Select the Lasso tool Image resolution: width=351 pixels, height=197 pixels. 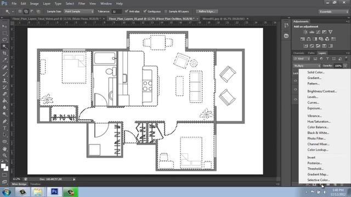pyautogui.click(x=4, y=40)
